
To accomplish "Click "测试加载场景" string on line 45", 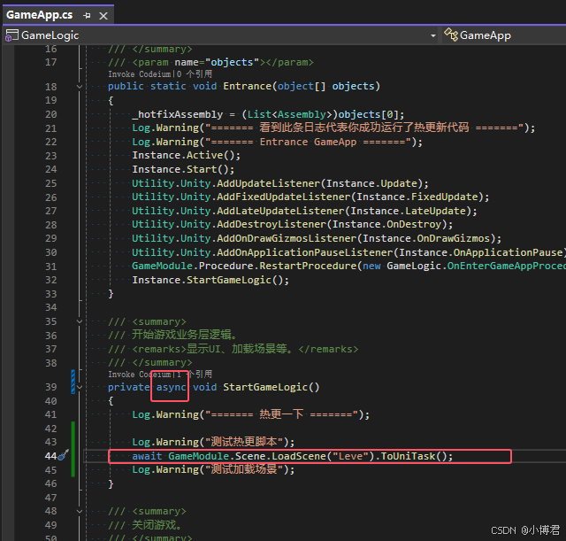I will coord(244,469).
